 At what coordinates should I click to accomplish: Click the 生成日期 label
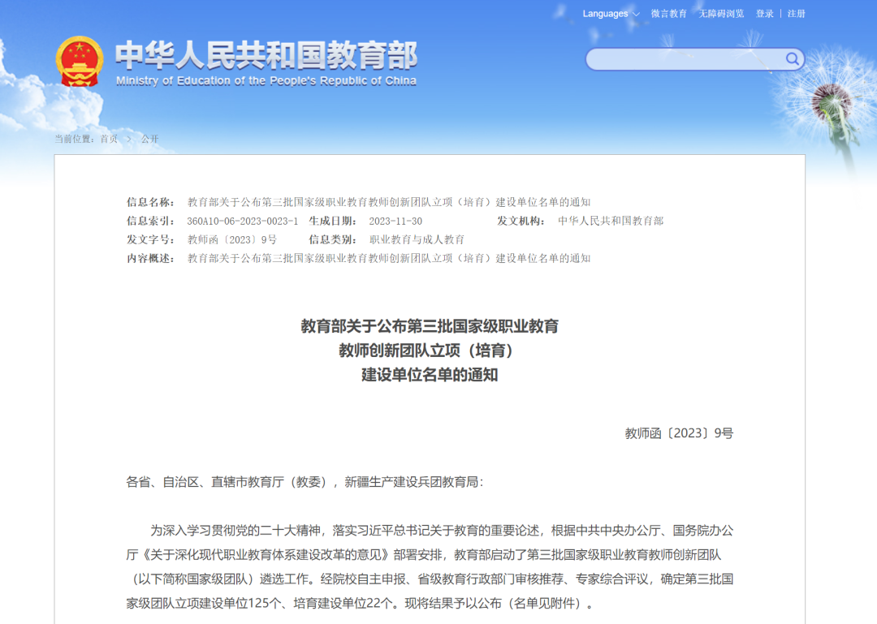tap(333, 221)
